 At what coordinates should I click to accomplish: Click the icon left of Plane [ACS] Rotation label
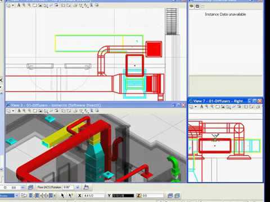31,187
